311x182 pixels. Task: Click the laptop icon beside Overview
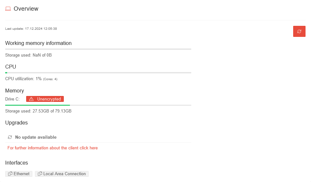[x=8, y=9]
